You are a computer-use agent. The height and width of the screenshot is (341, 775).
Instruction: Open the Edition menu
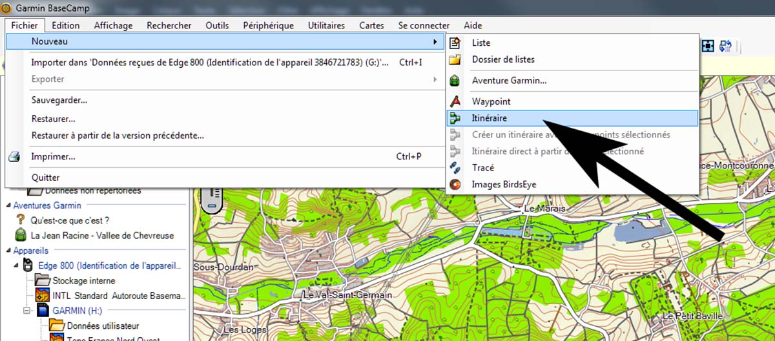point(66,25)
